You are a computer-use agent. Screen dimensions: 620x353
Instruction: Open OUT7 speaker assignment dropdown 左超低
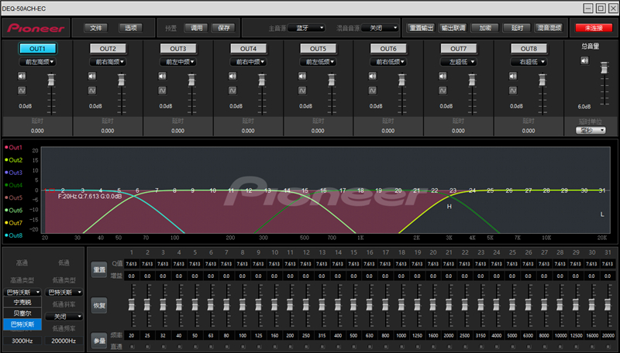tap(459, 62)
